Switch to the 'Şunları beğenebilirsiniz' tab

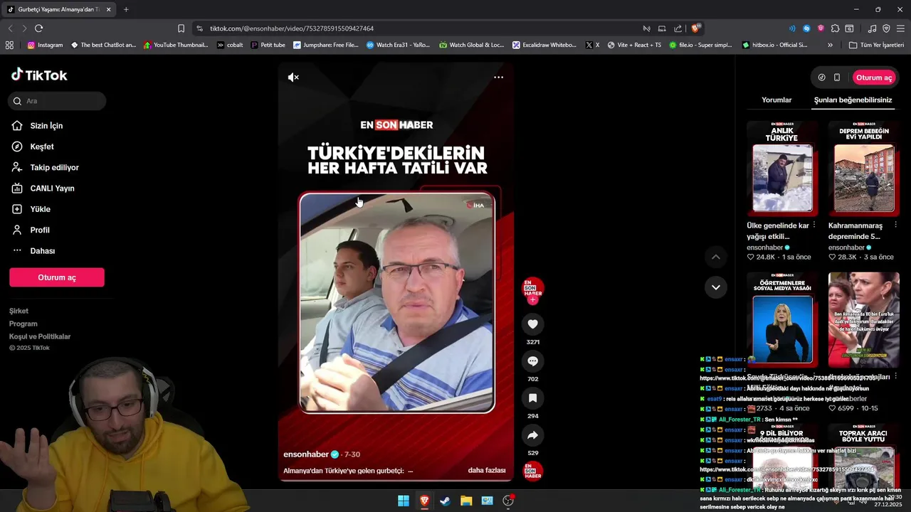point(853,100)
